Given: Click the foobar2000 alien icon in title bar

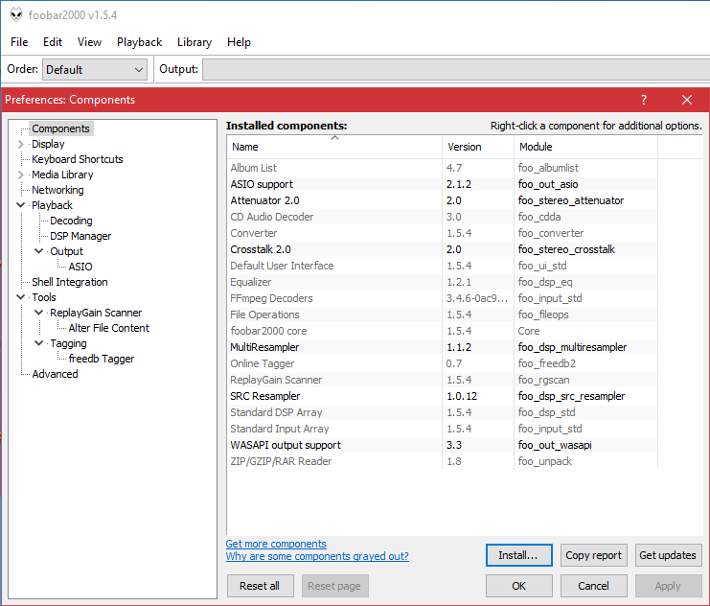Looking at the screenshot, I should (16, 14).
